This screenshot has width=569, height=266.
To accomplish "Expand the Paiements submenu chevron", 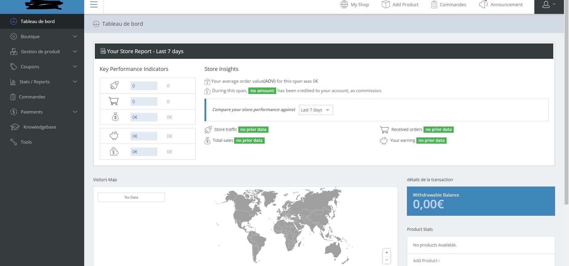I will (75, 112).
